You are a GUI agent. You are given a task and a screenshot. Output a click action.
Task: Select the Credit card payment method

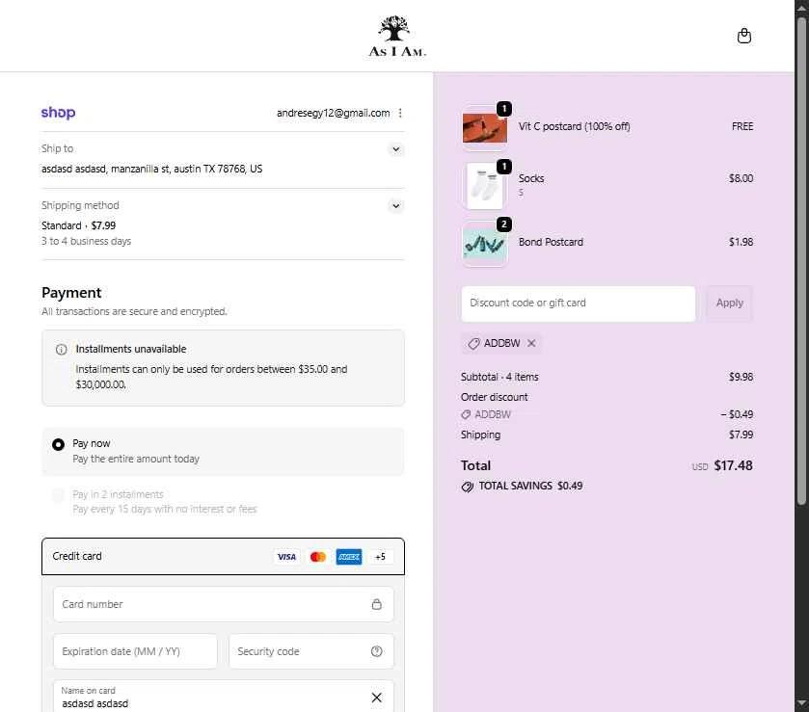coord(223,556)
